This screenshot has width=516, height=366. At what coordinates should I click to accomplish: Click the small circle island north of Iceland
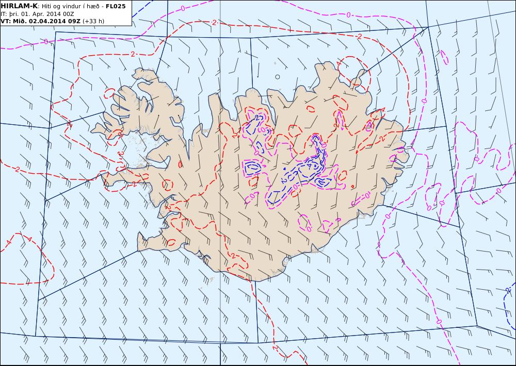pyautogui.click(x=278, y=77)
